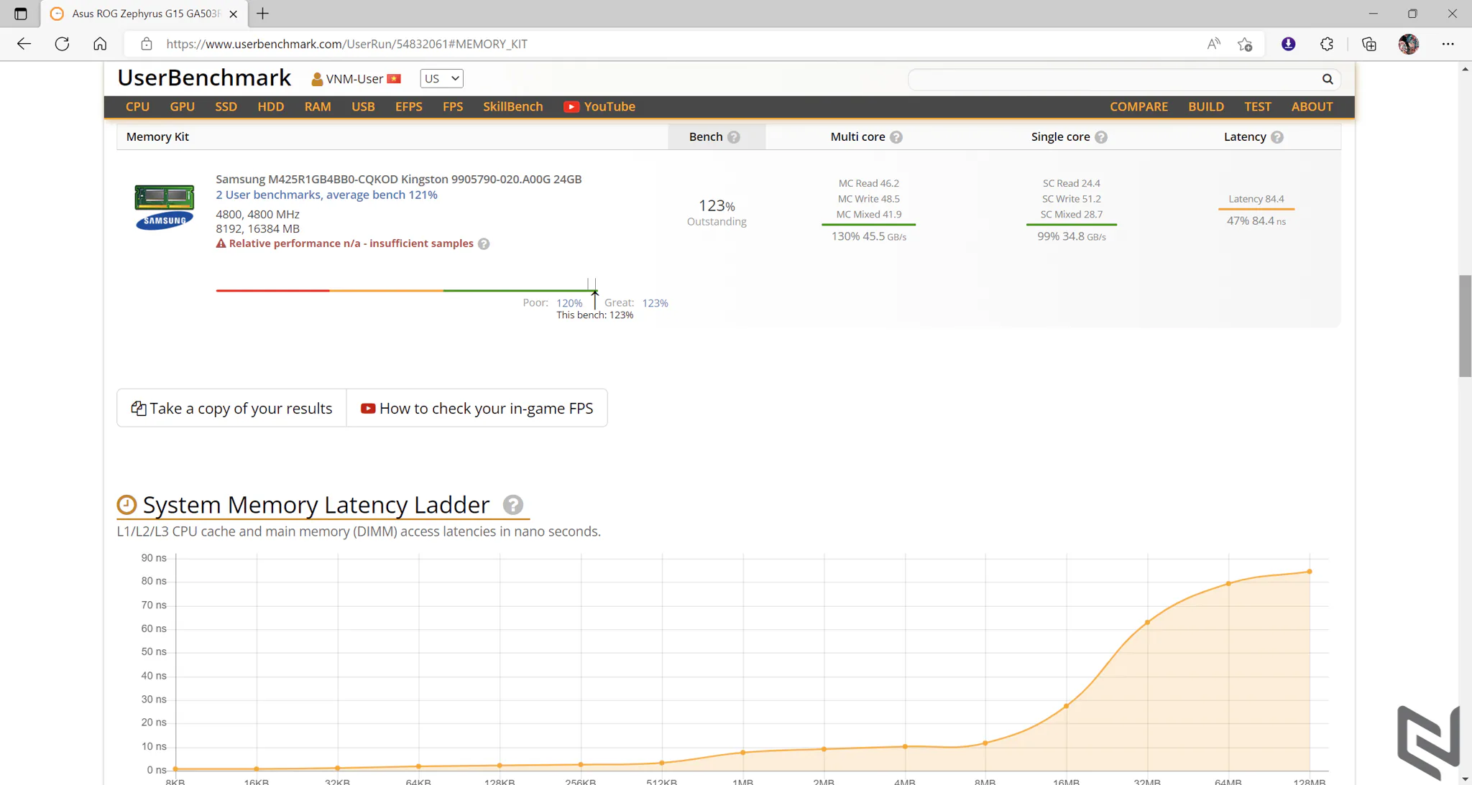The width and height of the screenshot is (1472, 785).
Task: Click the UserBenchmark logo title
Action: (204, 78)
